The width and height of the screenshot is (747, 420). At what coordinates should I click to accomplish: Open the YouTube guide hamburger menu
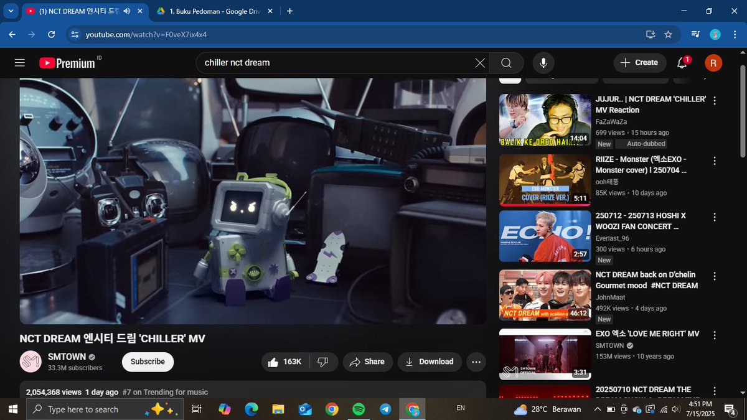[x=19, y=62]
